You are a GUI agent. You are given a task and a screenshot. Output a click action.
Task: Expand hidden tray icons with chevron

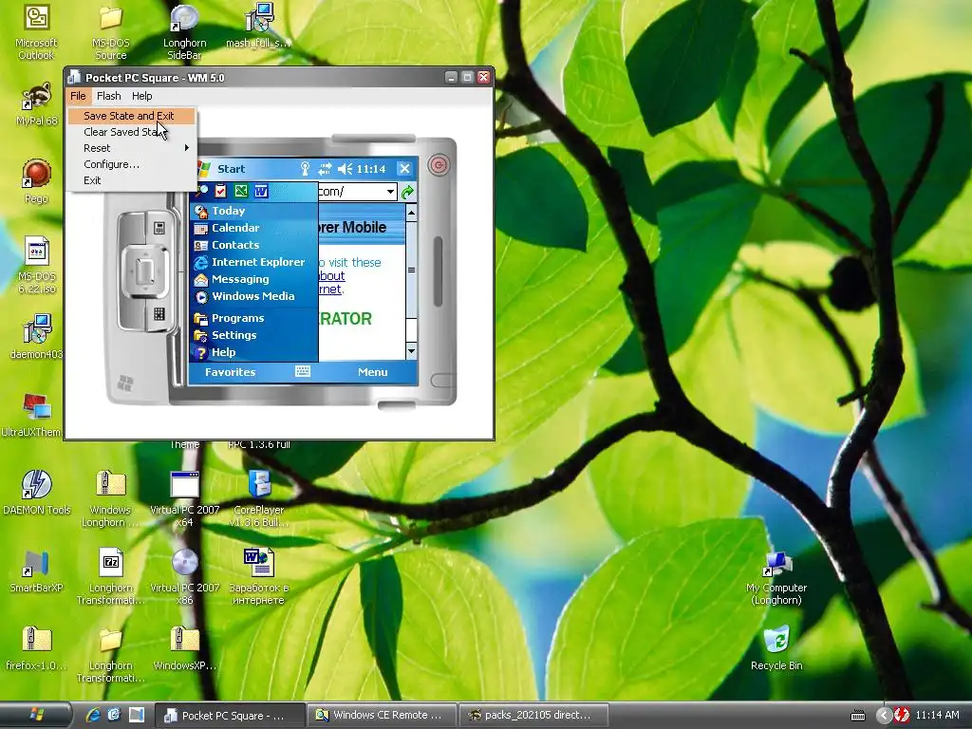tap(884, 716)
